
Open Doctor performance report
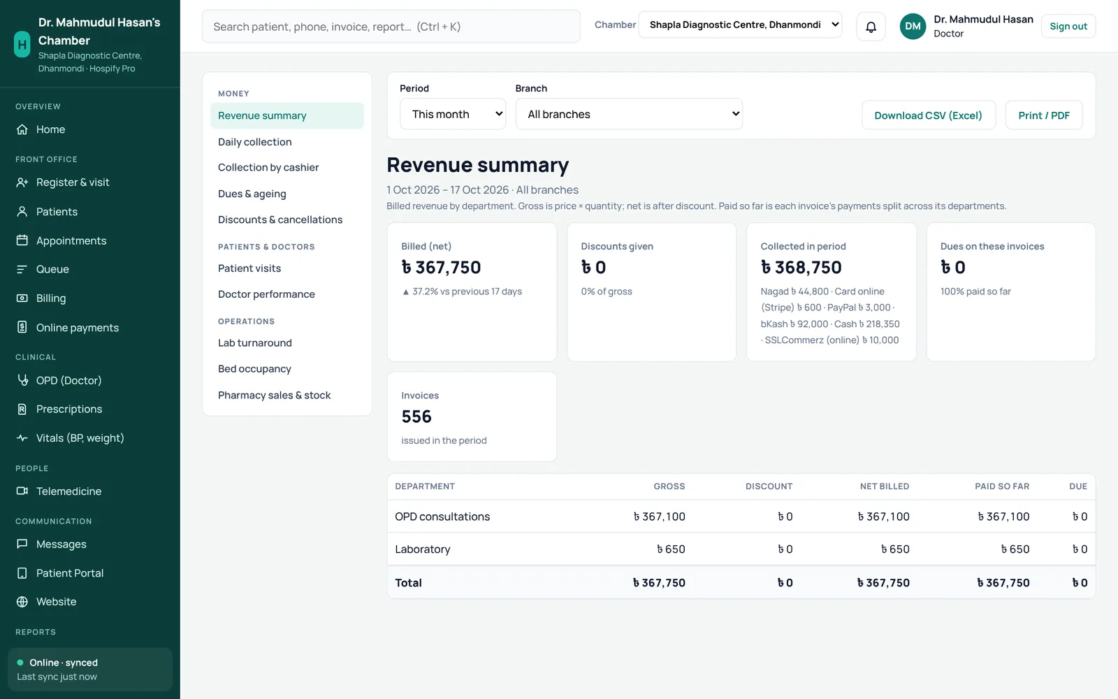click(x=287, y=294)
